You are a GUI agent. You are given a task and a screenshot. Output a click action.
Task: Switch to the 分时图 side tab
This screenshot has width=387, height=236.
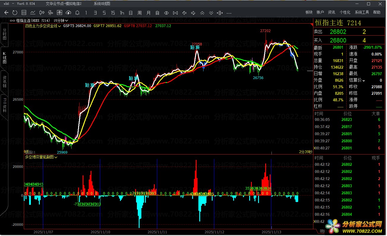pyautogui.click(x=4, y=35)
